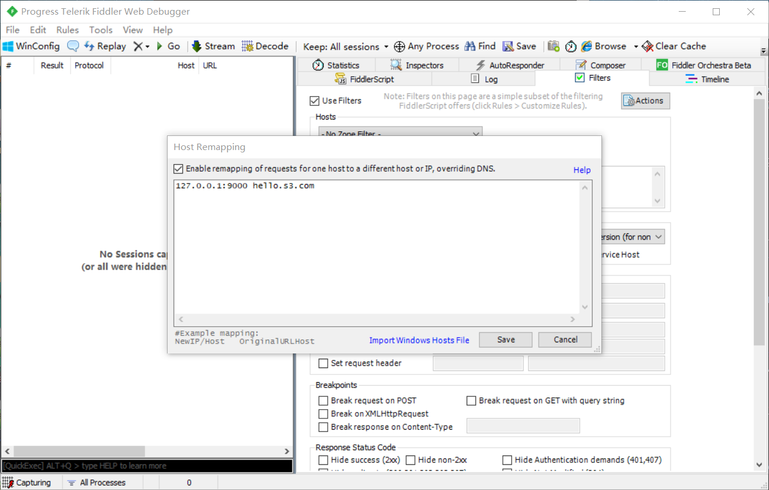
Task: Open the Rules menu
Action: click(67, 30)
